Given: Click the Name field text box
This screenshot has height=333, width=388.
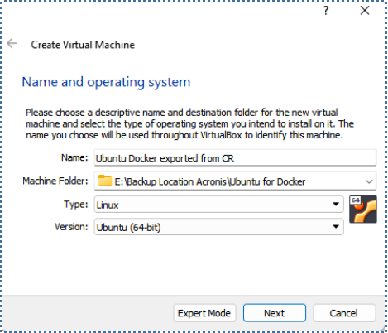Looking at the screenshot, I should pyautogui.click(x=235, y=158).
